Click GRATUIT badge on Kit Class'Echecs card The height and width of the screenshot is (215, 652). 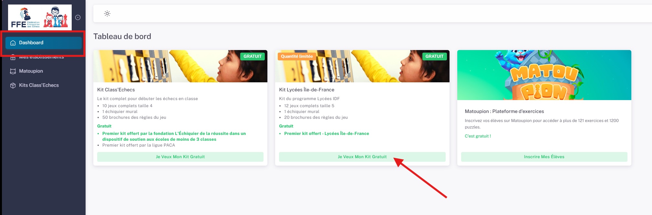click(x=253, y=56)
